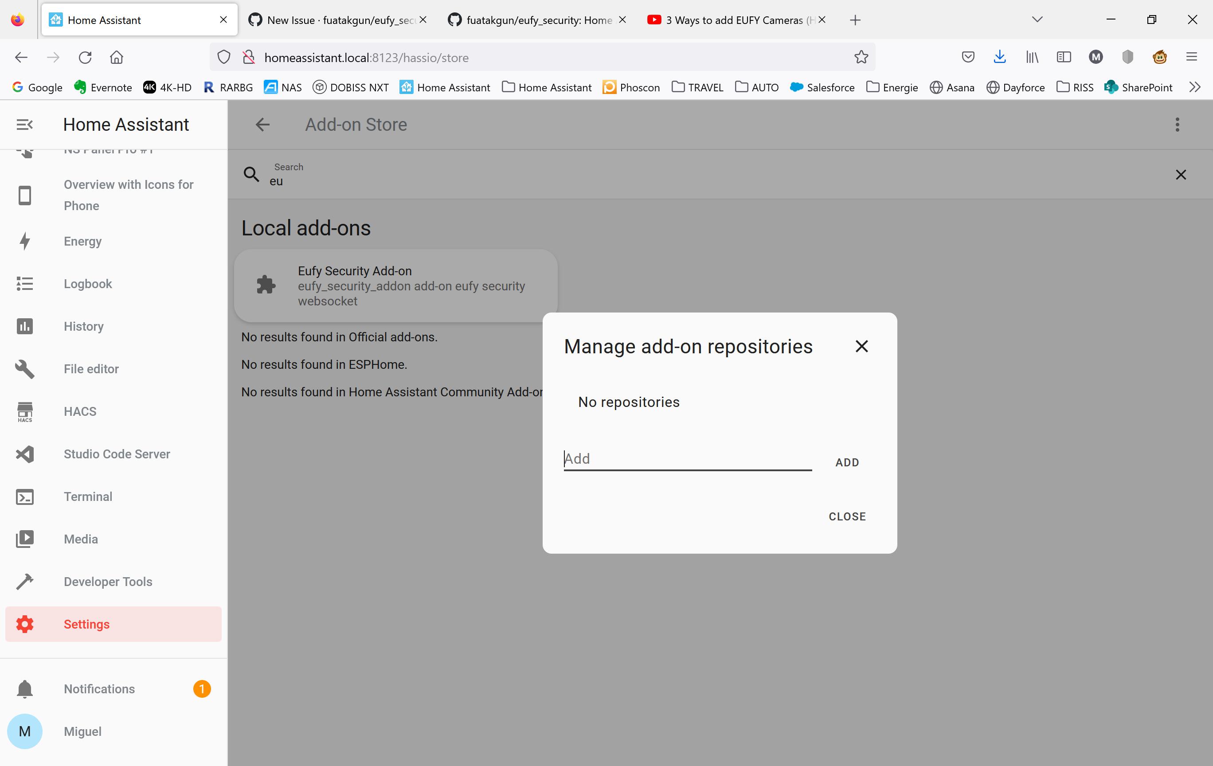Viewport: 1213px width, 766px height.
Task: Switch to the New Issue GitHub tab
Action: coord(337,20)
